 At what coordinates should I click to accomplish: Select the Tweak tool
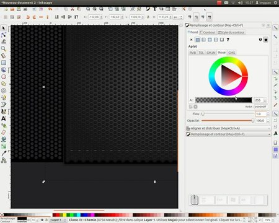pos(4,42)
